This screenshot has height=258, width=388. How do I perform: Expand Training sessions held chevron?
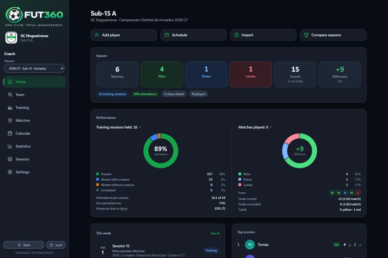[x=140, y=127]
